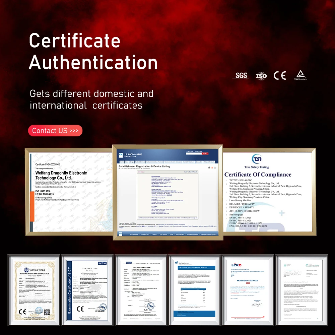
Task: Select the Tobacco Products tab
Action: 209,162
